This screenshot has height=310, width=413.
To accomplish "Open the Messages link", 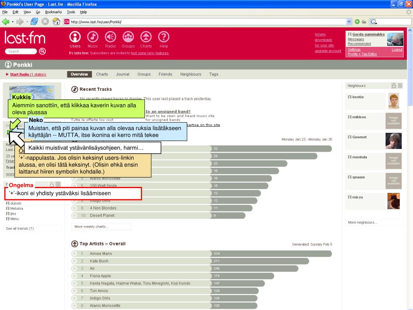I will [356, 39].
